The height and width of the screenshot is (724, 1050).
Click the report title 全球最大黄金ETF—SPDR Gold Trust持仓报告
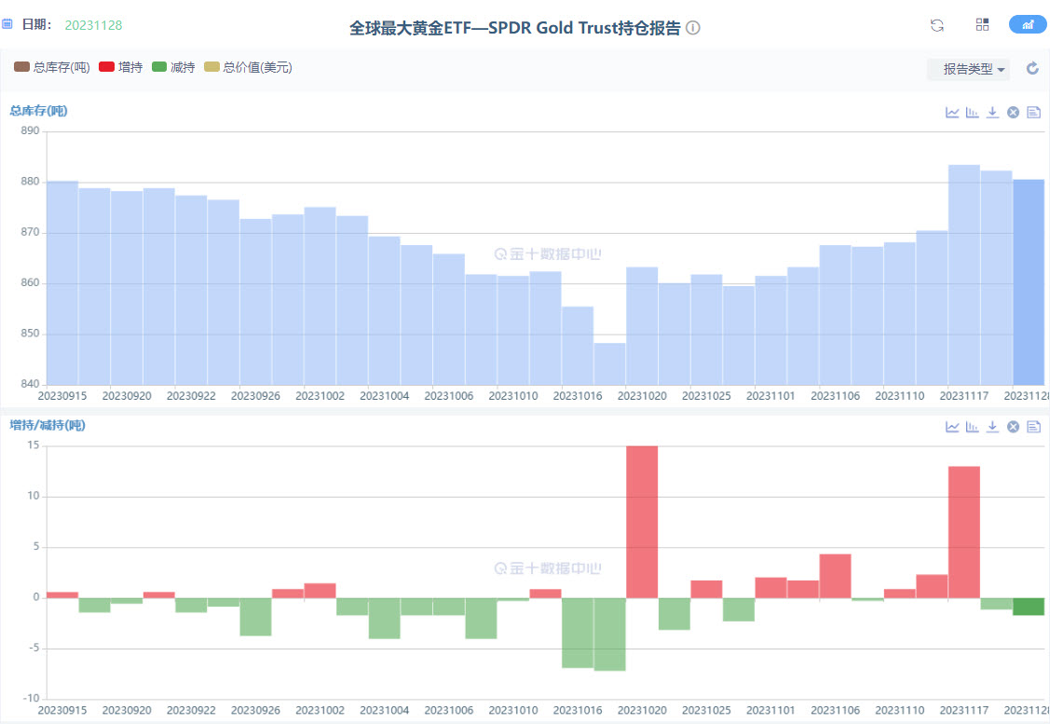tap(515, 28)
